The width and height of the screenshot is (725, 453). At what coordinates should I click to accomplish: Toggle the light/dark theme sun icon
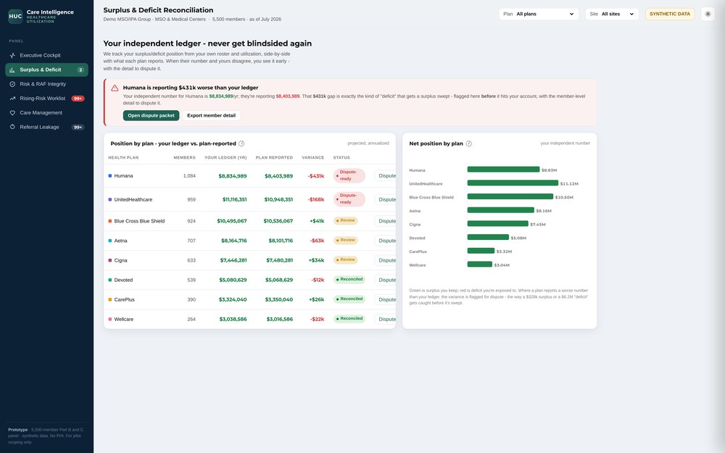[708, 14]
